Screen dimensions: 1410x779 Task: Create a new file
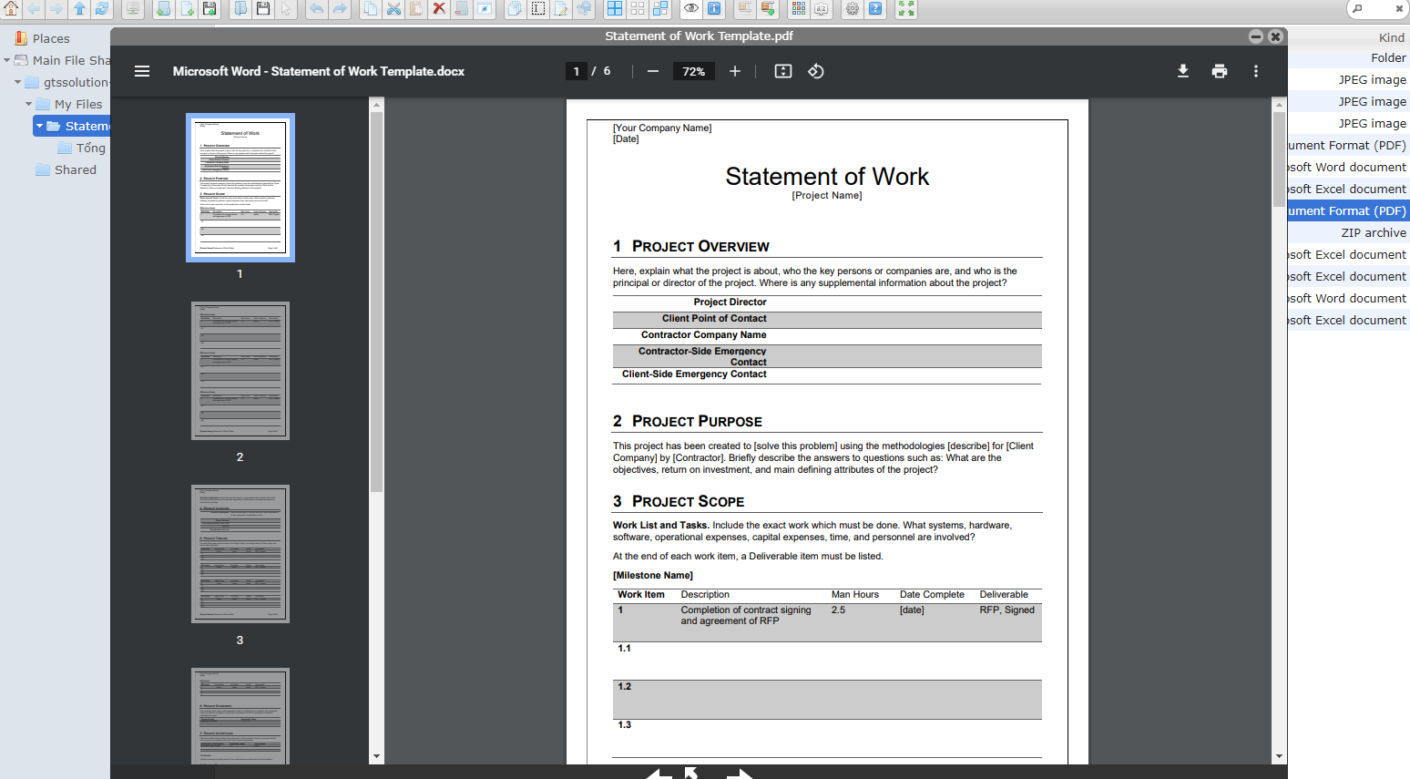coord(187,9)
